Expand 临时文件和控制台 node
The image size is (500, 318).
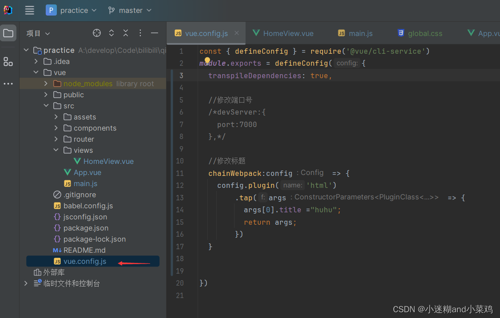(26, 283)
